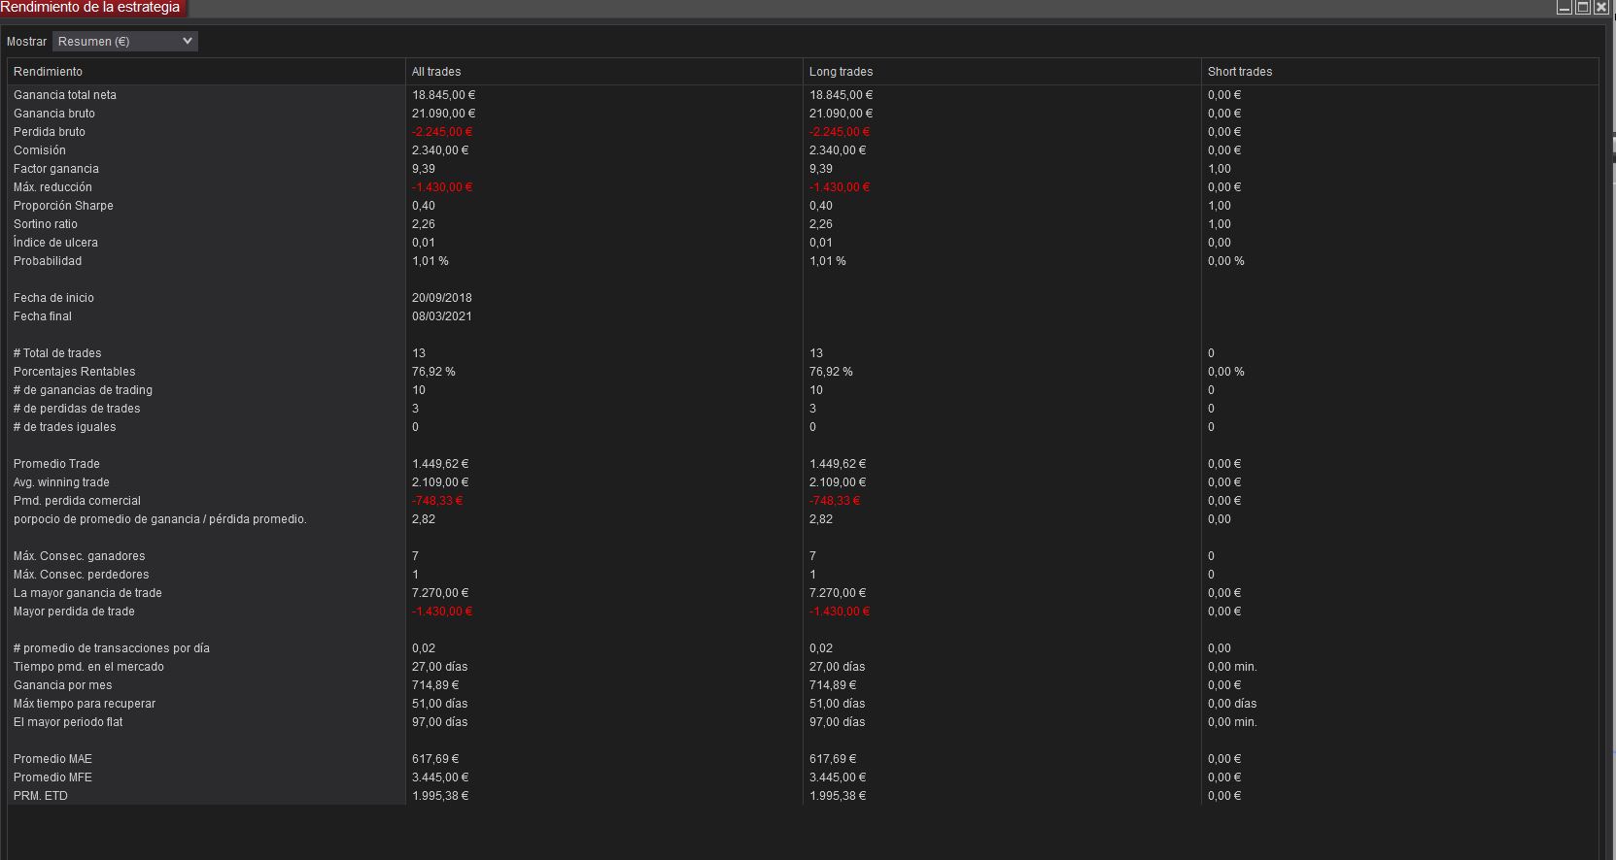This screenshot has height=860, width=1616.
Task: Select the Factor ganancia row label
Action: (56, 169)
